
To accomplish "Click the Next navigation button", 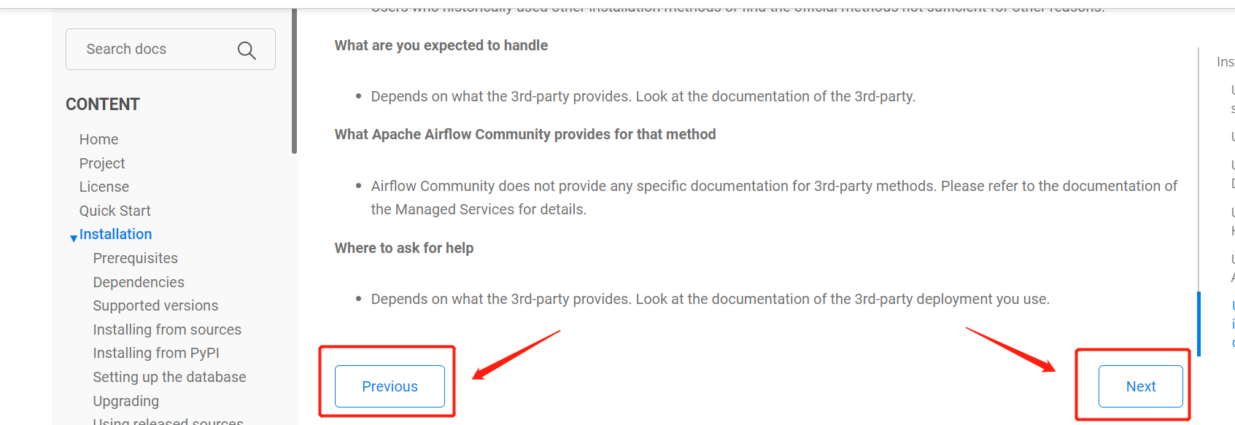I will click(1140, 386).
